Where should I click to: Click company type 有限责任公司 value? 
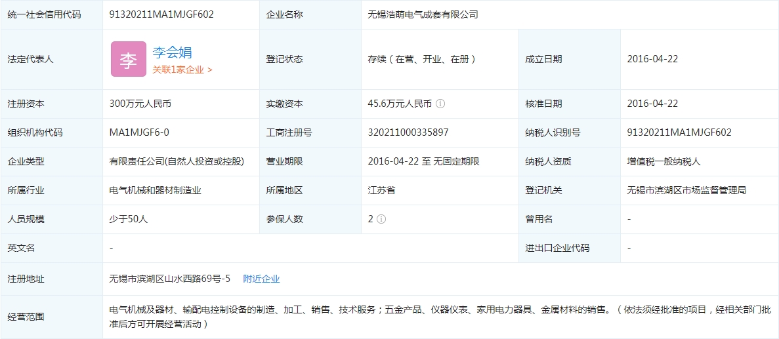176,161
